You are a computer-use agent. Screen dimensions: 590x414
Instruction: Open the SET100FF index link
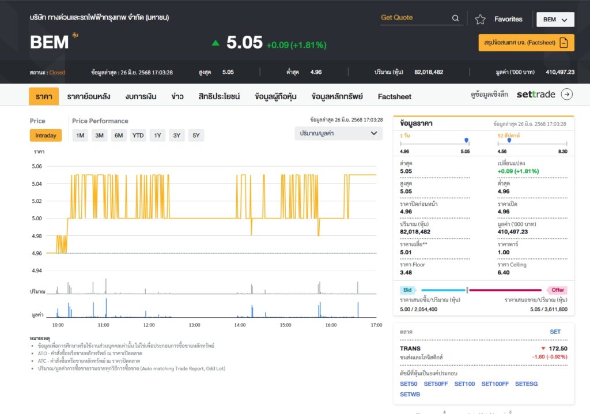[495, 384]
